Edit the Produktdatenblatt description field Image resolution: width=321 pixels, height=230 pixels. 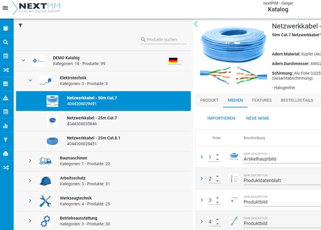282,180
